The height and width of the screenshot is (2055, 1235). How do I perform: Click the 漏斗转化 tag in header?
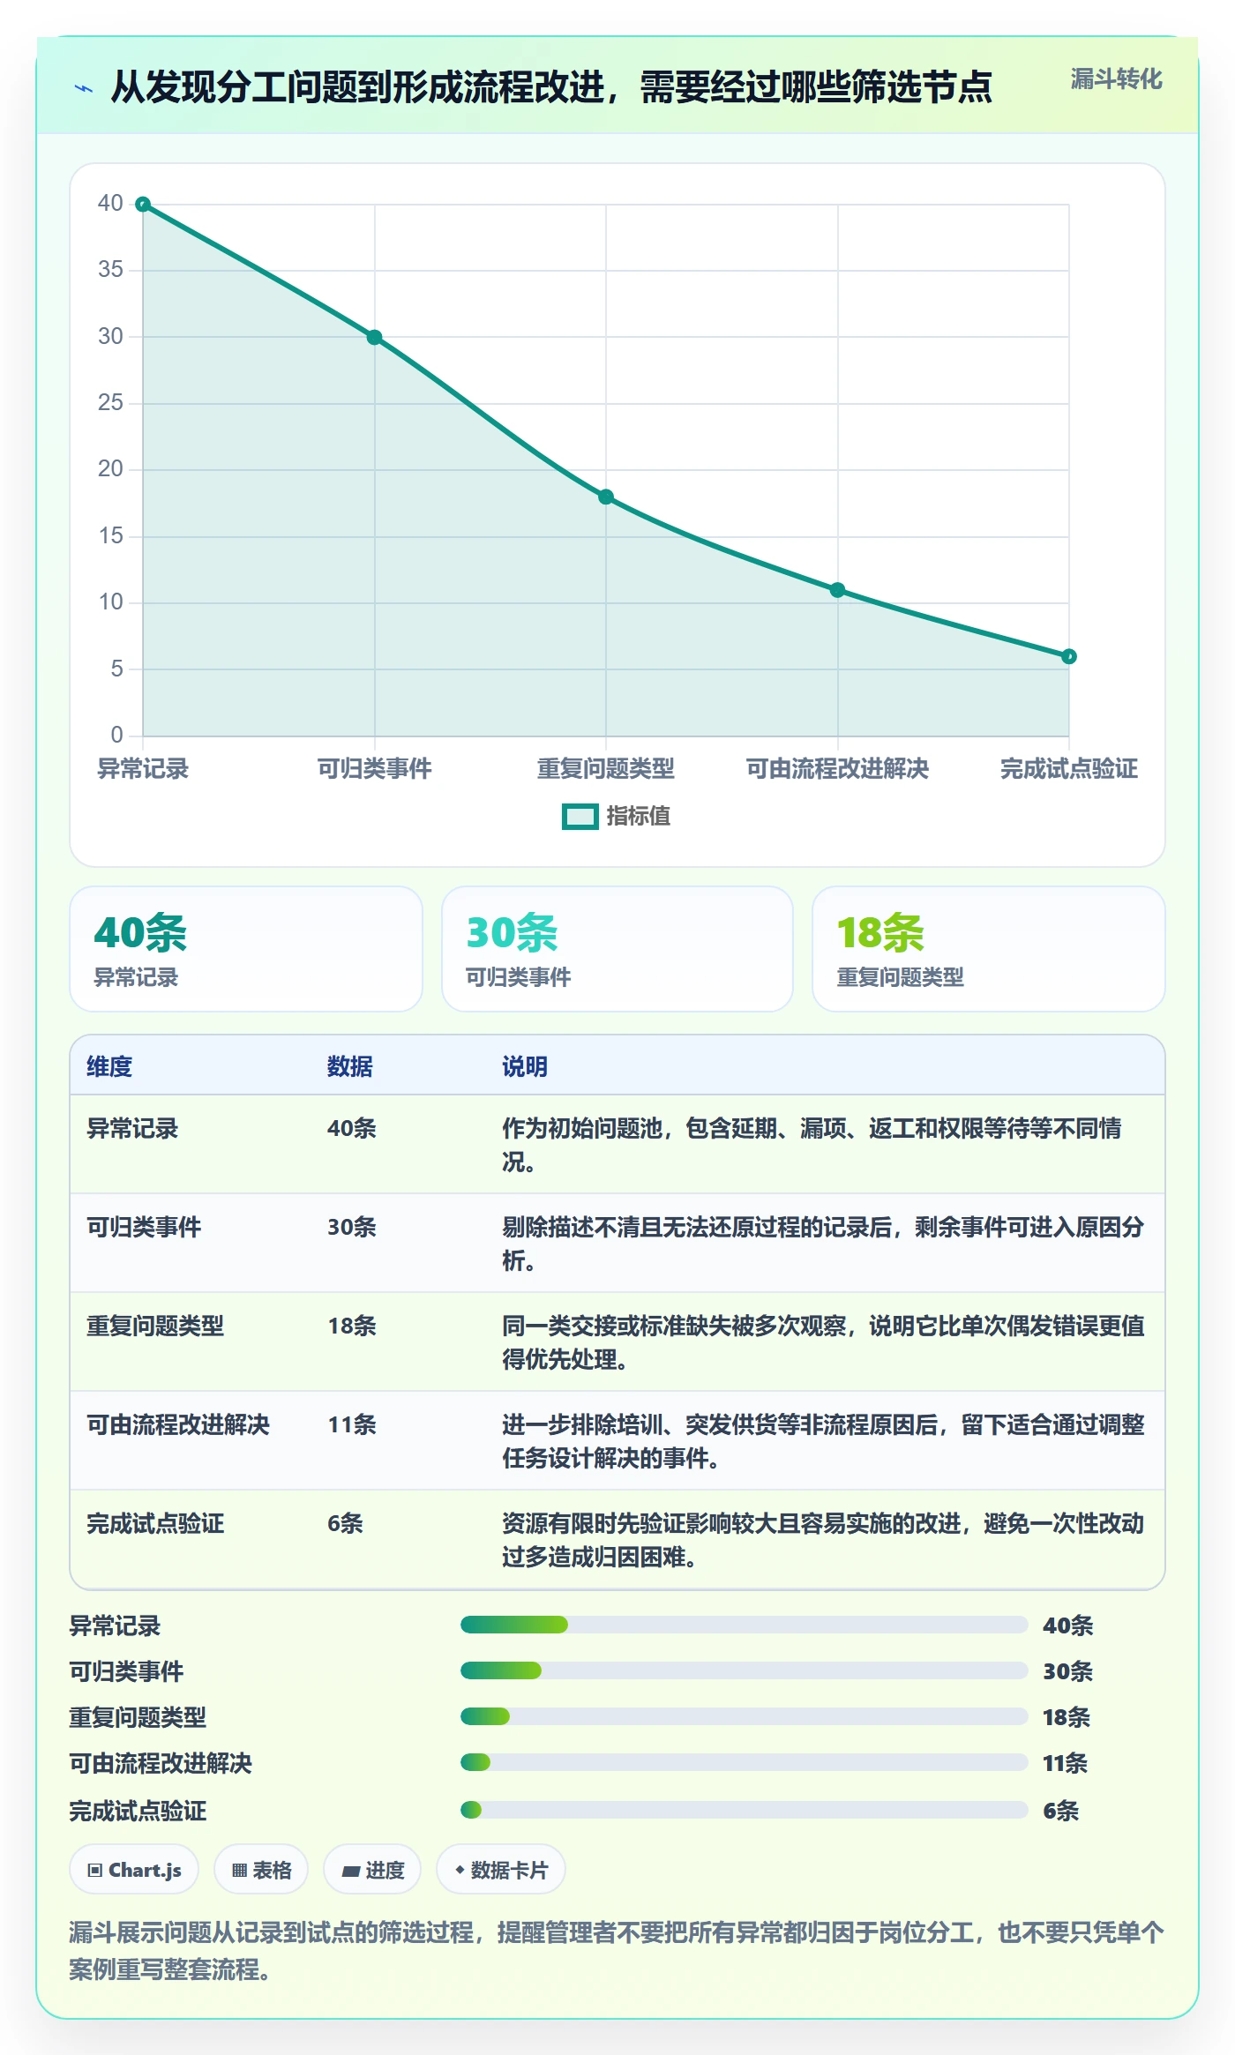(x=1116, y=79)
